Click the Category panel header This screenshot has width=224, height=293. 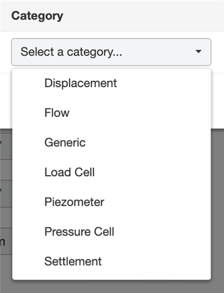click(112, 16)
